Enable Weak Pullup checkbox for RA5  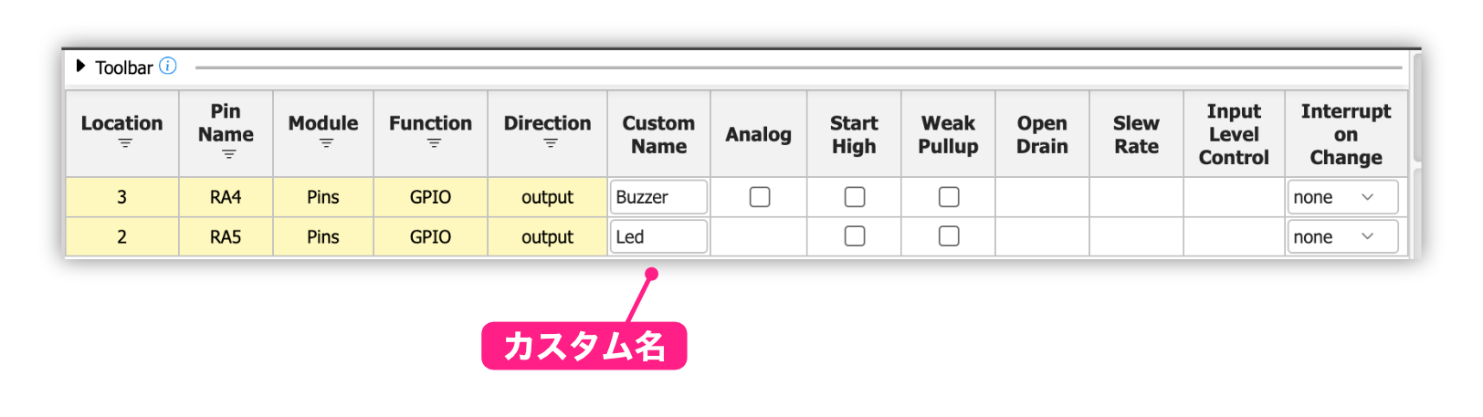[950, 236]
